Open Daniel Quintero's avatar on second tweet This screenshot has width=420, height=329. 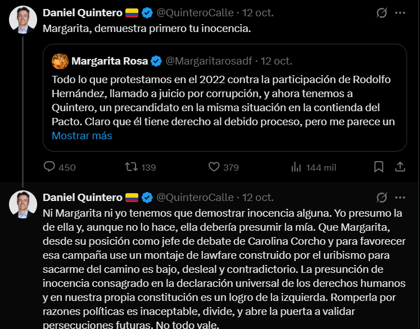(23, 204)
